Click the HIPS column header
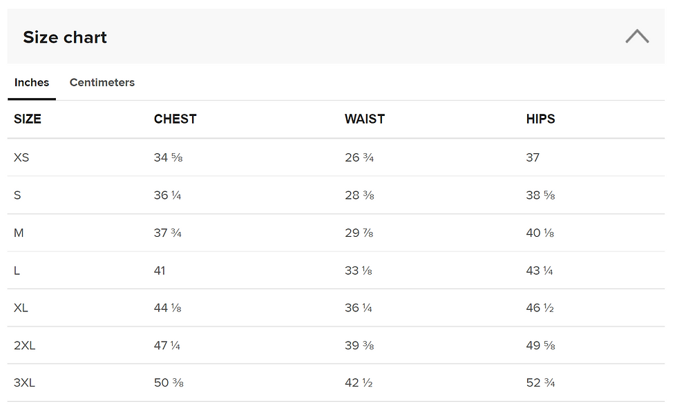 pos(540,119)
